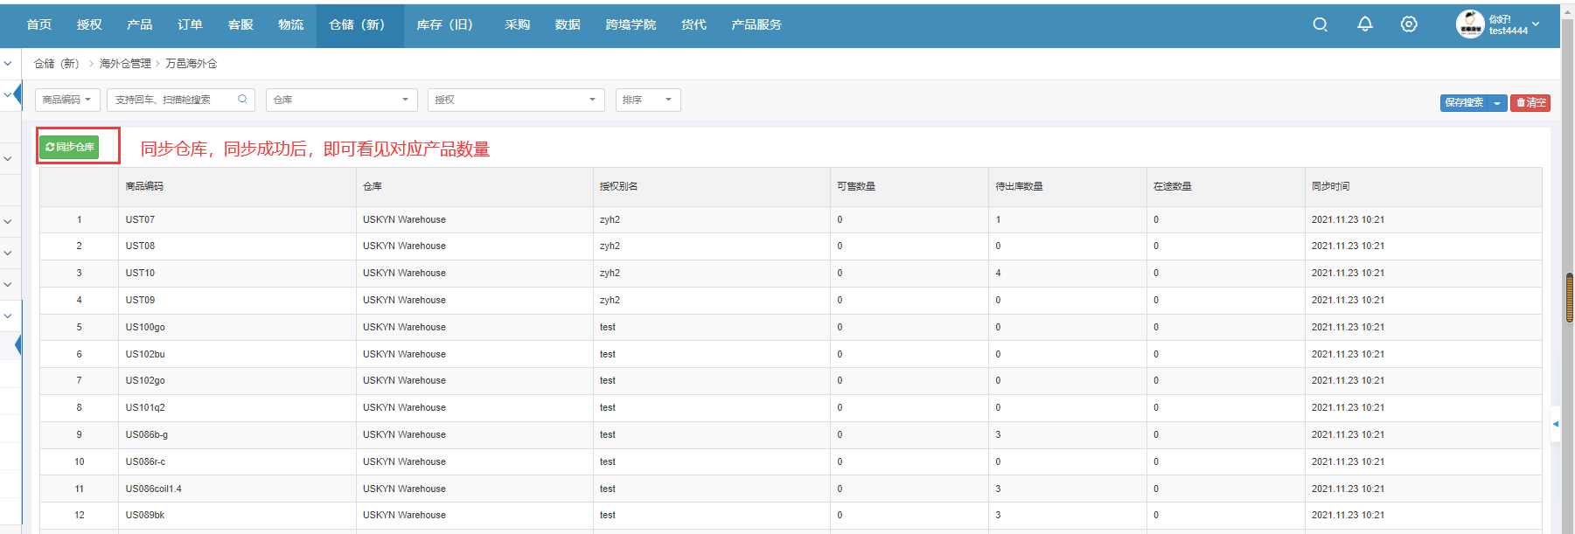
Task: Select product code UST10
Action: (x=140, y=273)
